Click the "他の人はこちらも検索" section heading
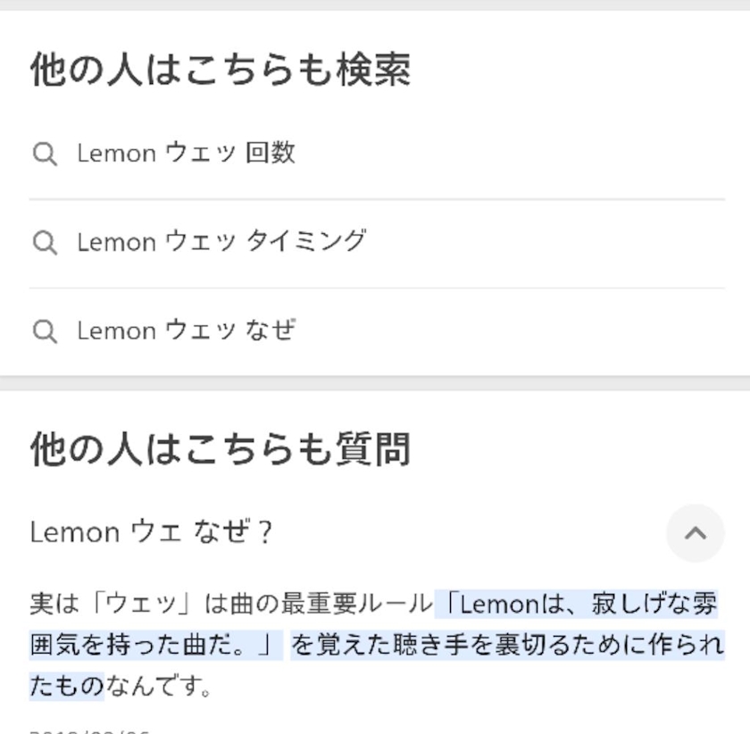Image resolution: width=750 pixels, height=734 pixels. [220, 70]
